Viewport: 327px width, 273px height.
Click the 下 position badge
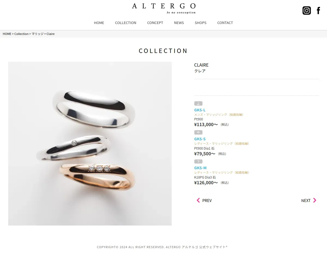coord(198,162)
